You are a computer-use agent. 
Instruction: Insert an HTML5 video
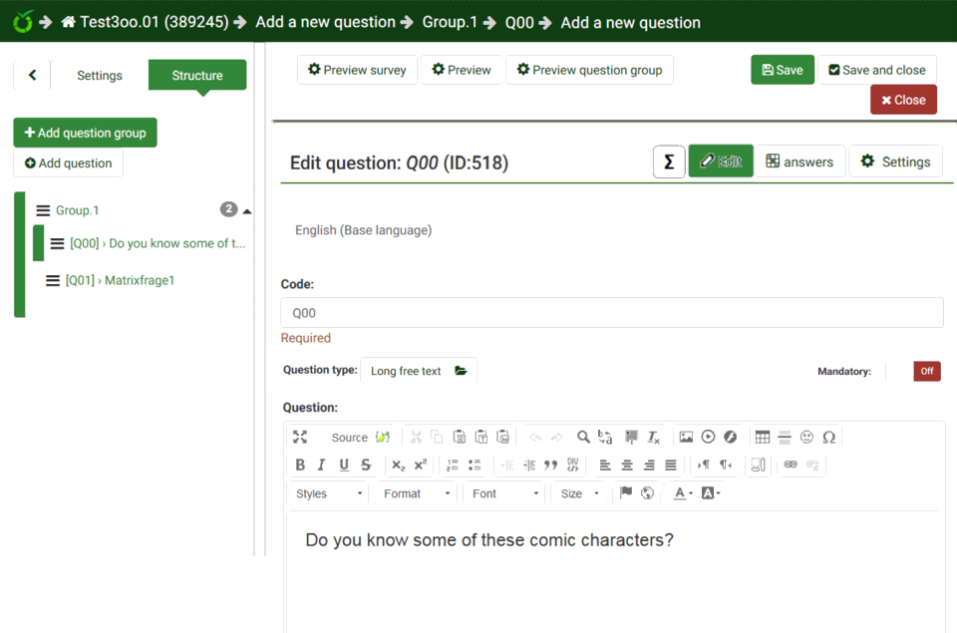click(x=708, y=437)
